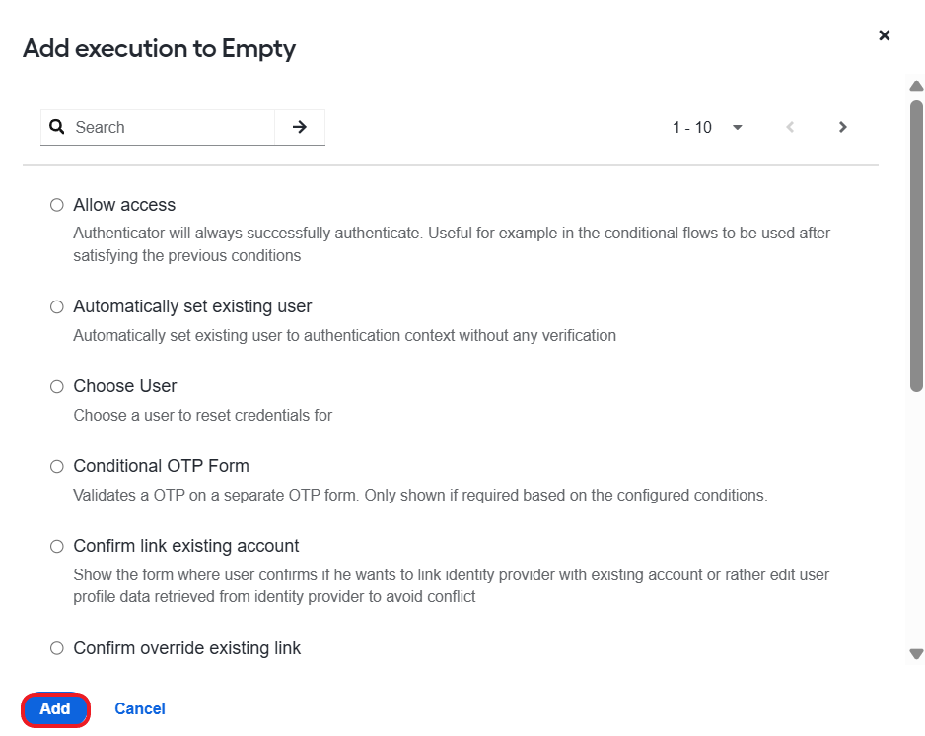The height and width of the screenshot is (736, 925).
Task: Focus the Search input field
Action: click(x=171, y=127)
